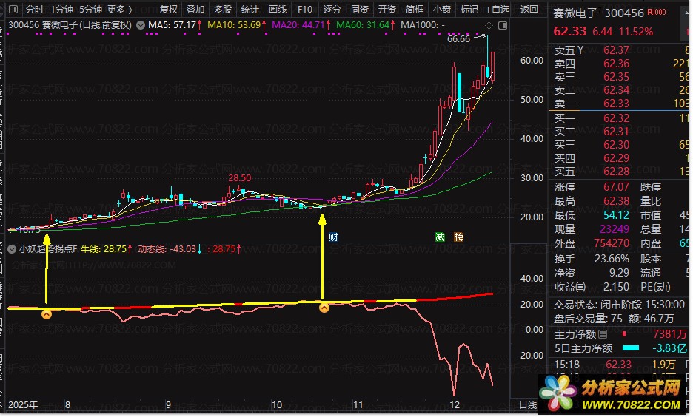
Task: Activate the 画线 drawing tool
Action: 278,9
